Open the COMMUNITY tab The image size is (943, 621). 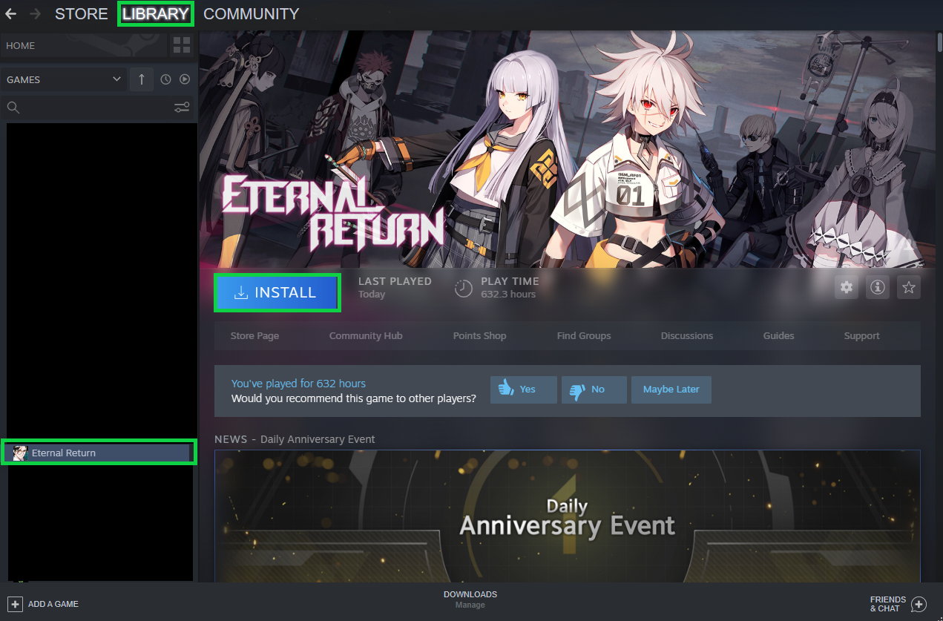(251, 14)
